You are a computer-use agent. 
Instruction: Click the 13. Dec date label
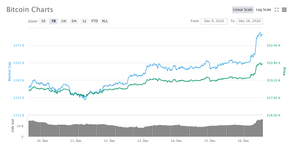pos(143,141)
